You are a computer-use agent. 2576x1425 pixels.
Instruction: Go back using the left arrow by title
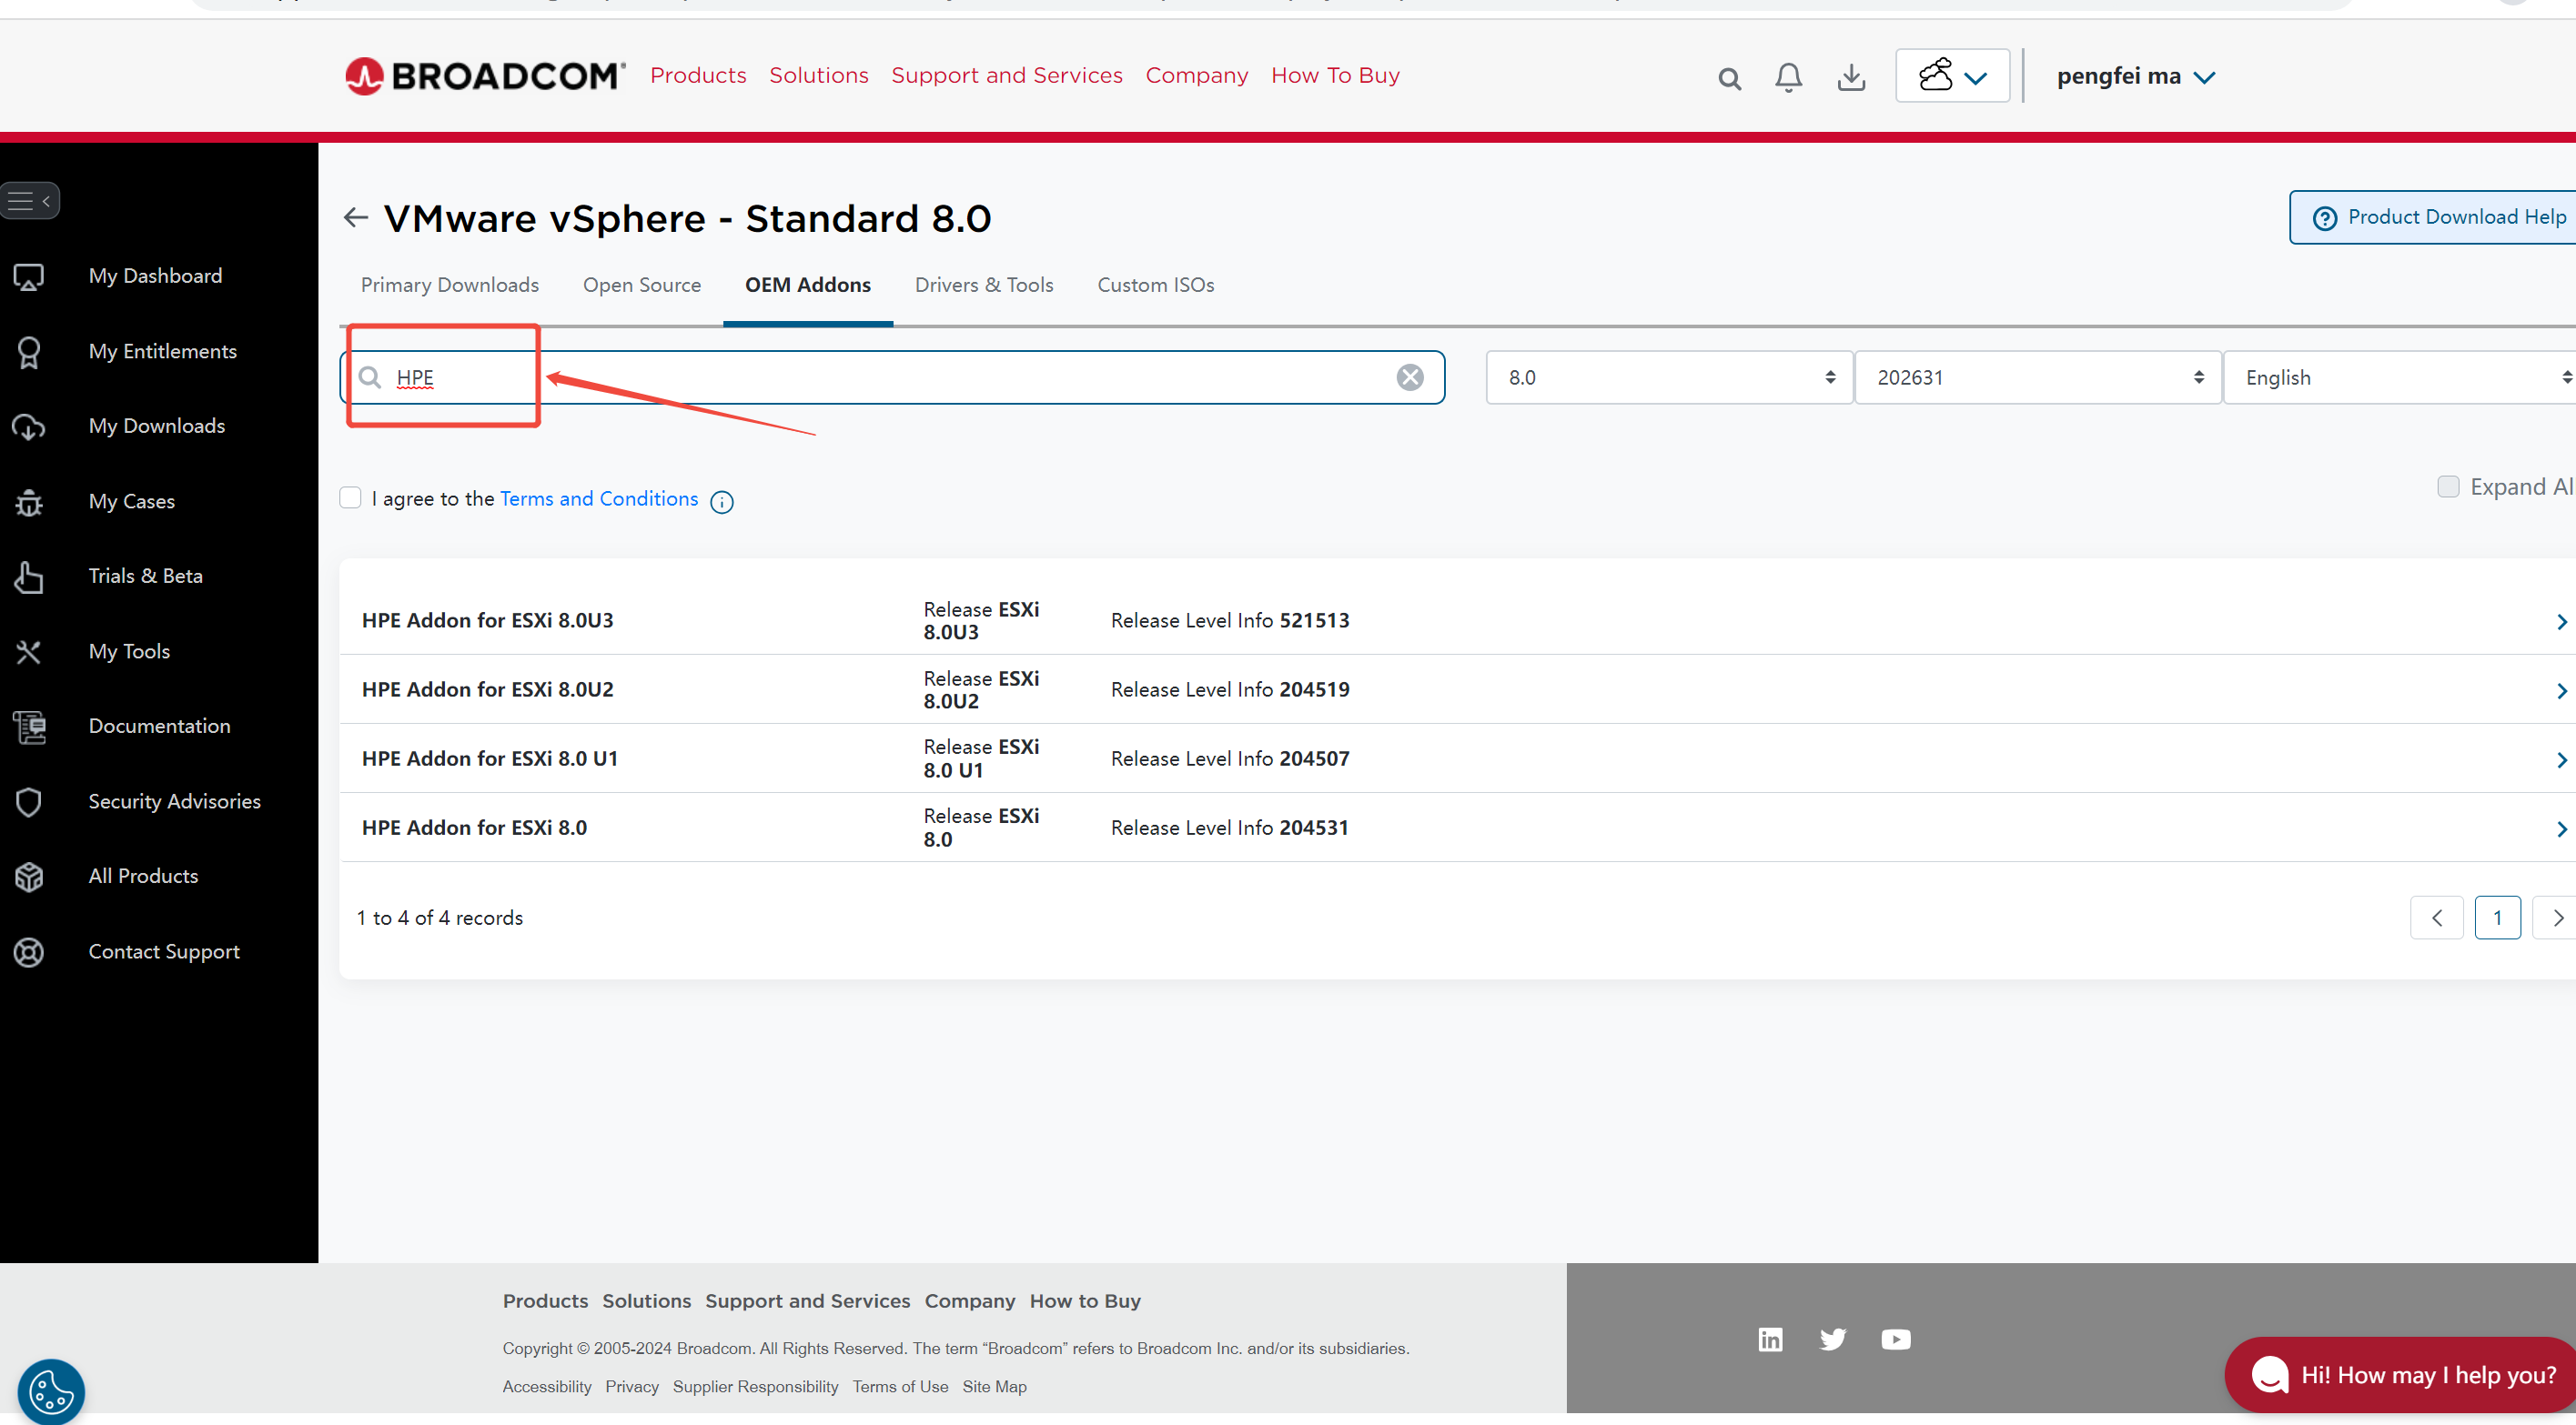(x=355, y=218)
